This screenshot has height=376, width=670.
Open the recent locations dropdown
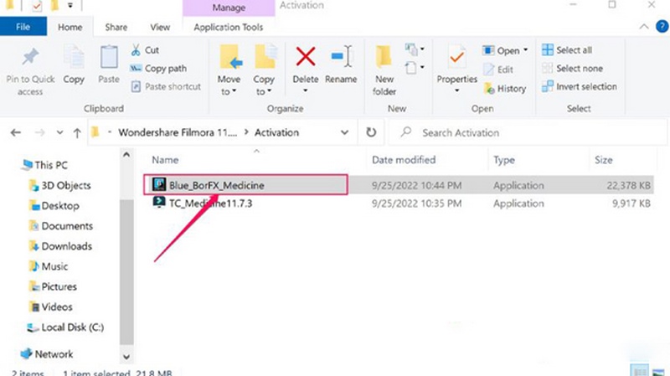click(x=59, y=132)
